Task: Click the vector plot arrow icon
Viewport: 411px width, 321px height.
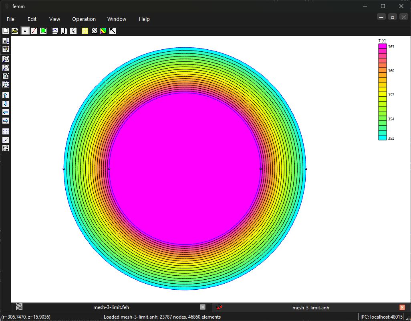Action: [x=113, y=31]
